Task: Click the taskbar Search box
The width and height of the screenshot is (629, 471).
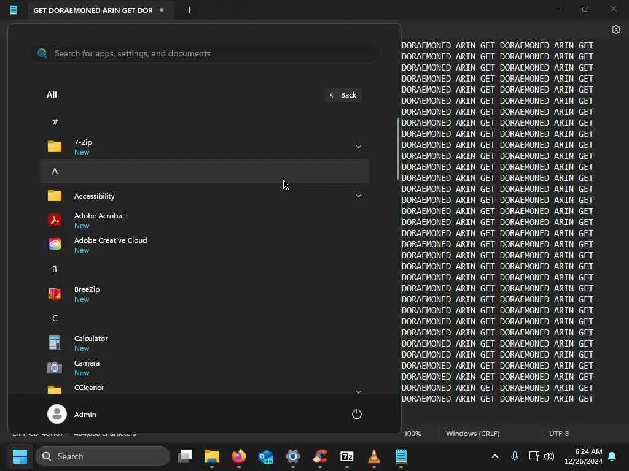Action: click(x=103, y=456)
